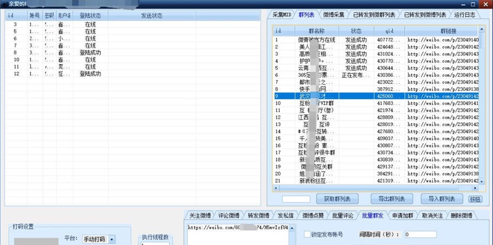Select group row 10 ending in VIP群
This screenshot has height=245, width=493.
[376, 103]
